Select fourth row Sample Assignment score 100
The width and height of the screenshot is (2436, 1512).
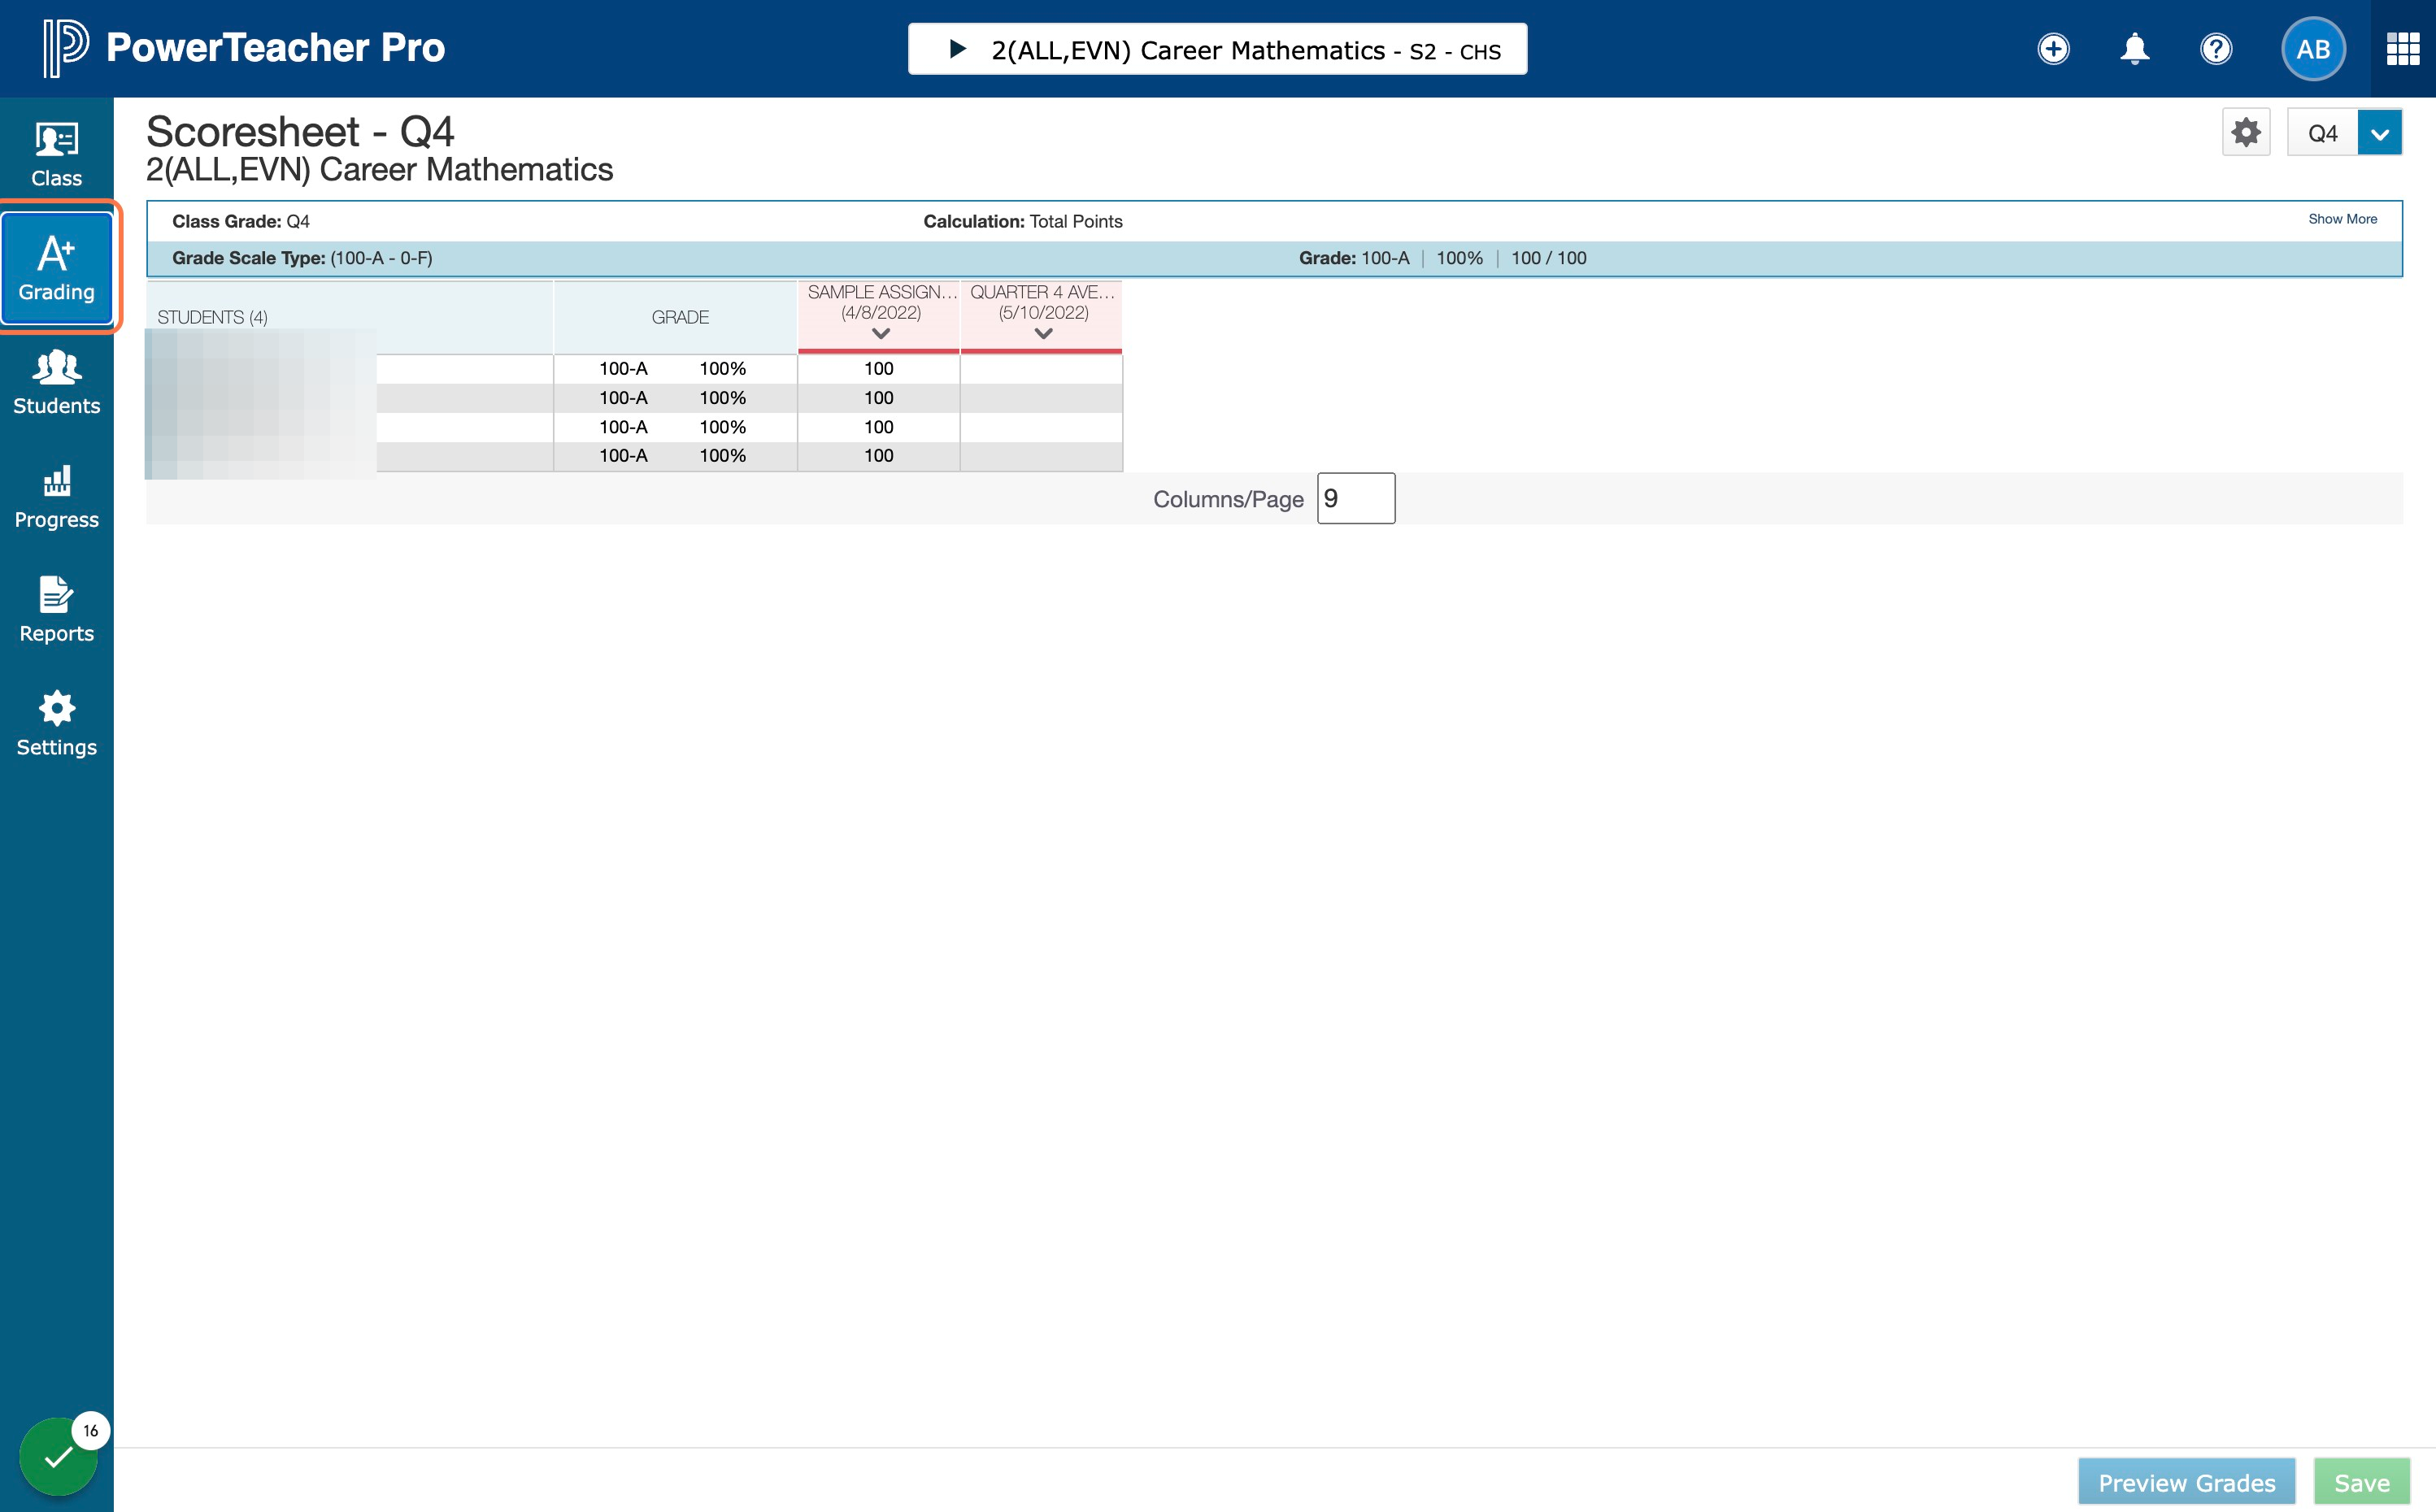click(878, 456)
